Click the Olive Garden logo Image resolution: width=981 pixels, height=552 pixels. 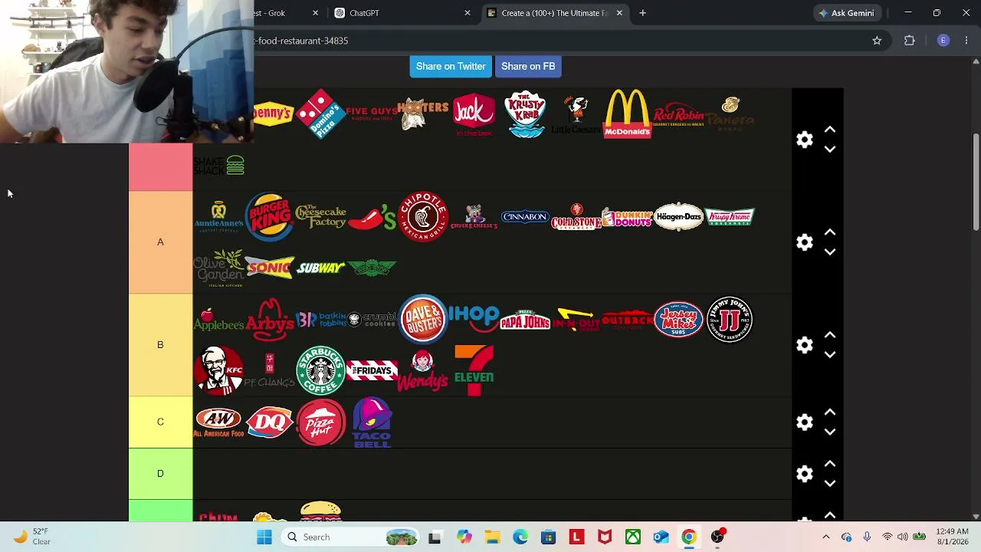[218, 268]
